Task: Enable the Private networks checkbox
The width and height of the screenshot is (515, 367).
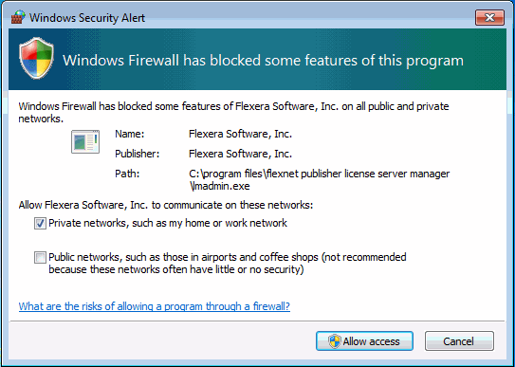Action: [x=40, y=224]
